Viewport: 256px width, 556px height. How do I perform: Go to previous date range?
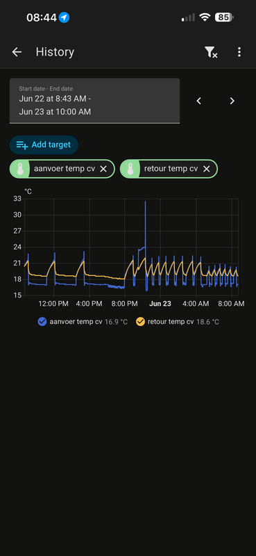click(x=199, y=101)
